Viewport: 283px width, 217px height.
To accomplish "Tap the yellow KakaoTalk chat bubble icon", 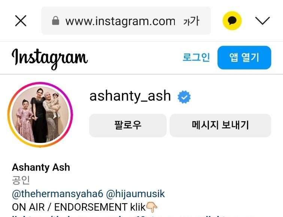I will pos(232,21).
